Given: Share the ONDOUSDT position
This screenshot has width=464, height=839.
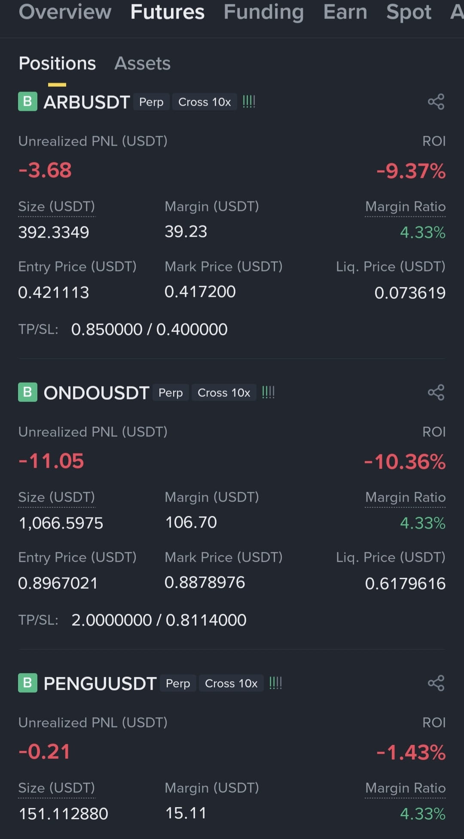Looking at the screenshot, I should pyautogui.click(x=436, y=392).
